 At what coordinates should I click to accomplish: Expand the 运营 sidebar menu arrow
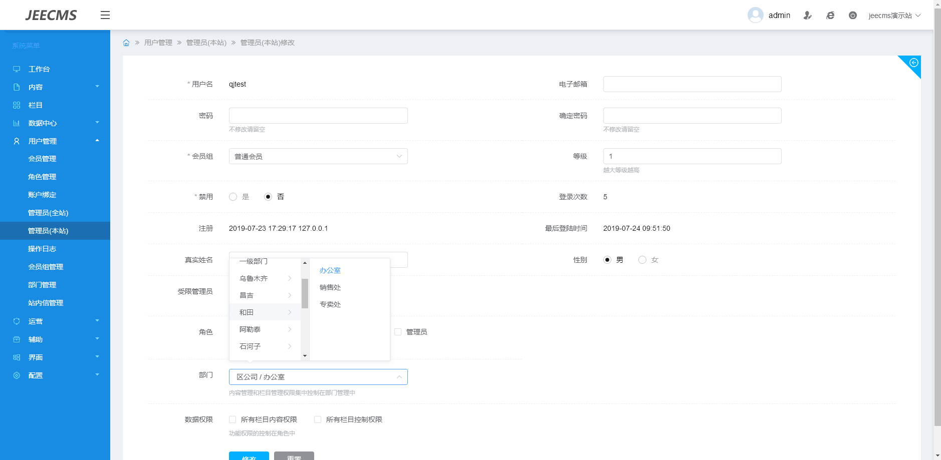(97, 321)
